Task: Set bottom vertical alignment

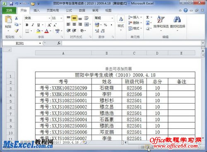Action: pyautogui.click(x=80, y=18)
